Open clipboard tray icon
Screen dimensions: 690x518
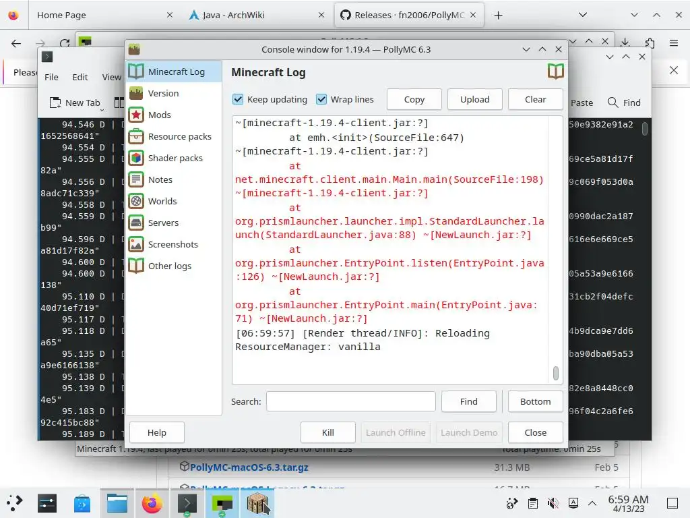(x=532, y=503)
